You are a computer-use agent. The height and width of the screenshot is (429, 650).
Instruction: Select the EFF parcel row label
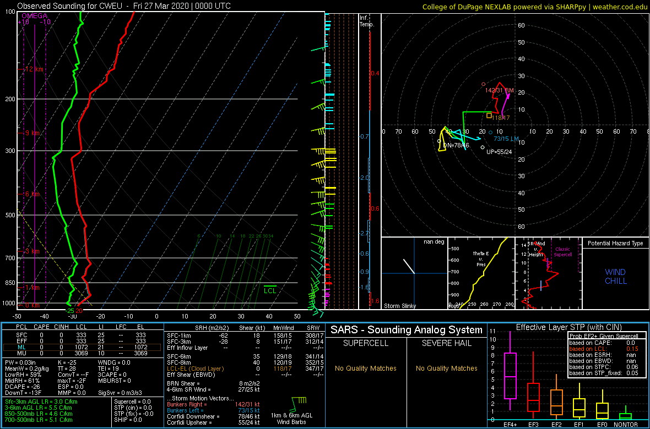pyautogui.click(x=21, y=341)
